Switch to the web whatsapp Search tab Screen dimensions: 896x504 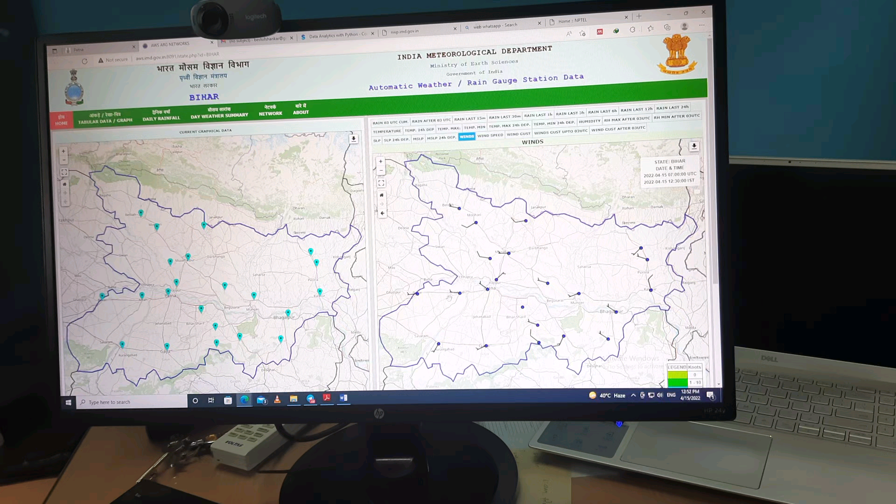pos(502,25)
